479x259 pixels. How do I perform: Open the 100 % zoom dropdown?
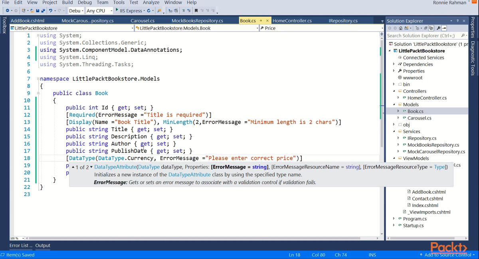[x=17, y=238]
